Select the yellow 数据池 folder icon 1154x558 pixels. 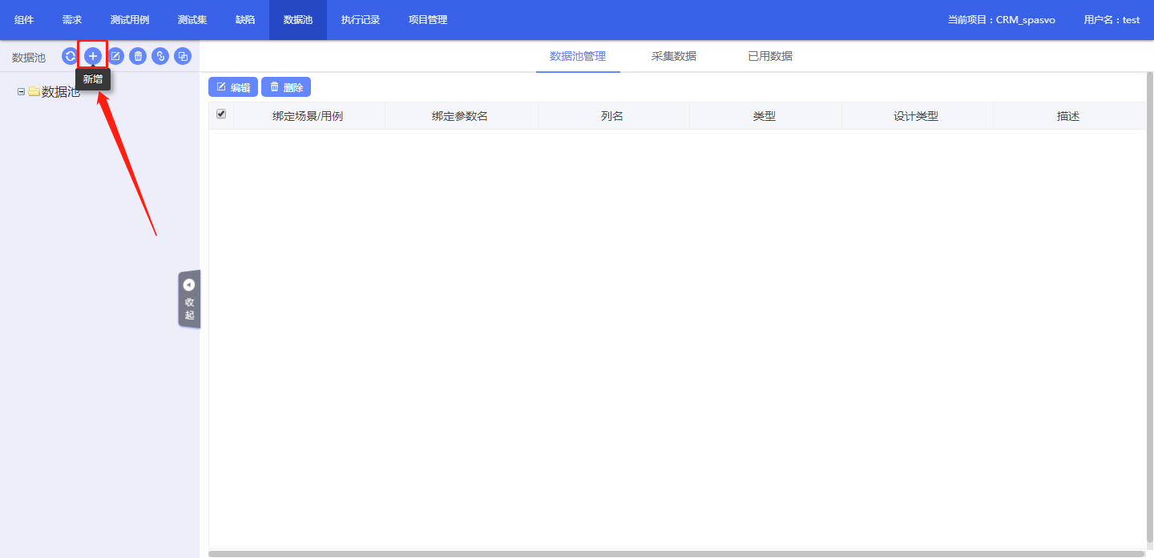[x=34, y=92]
